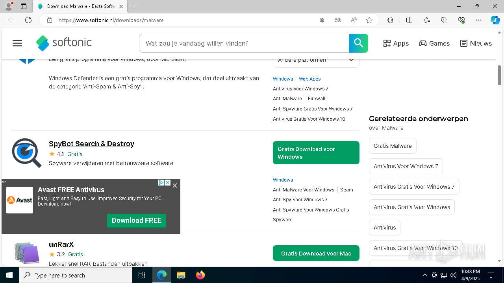Open the Firewall tag link
The height and width of the screenshot is (283, 504).
[x=317, y=99]
